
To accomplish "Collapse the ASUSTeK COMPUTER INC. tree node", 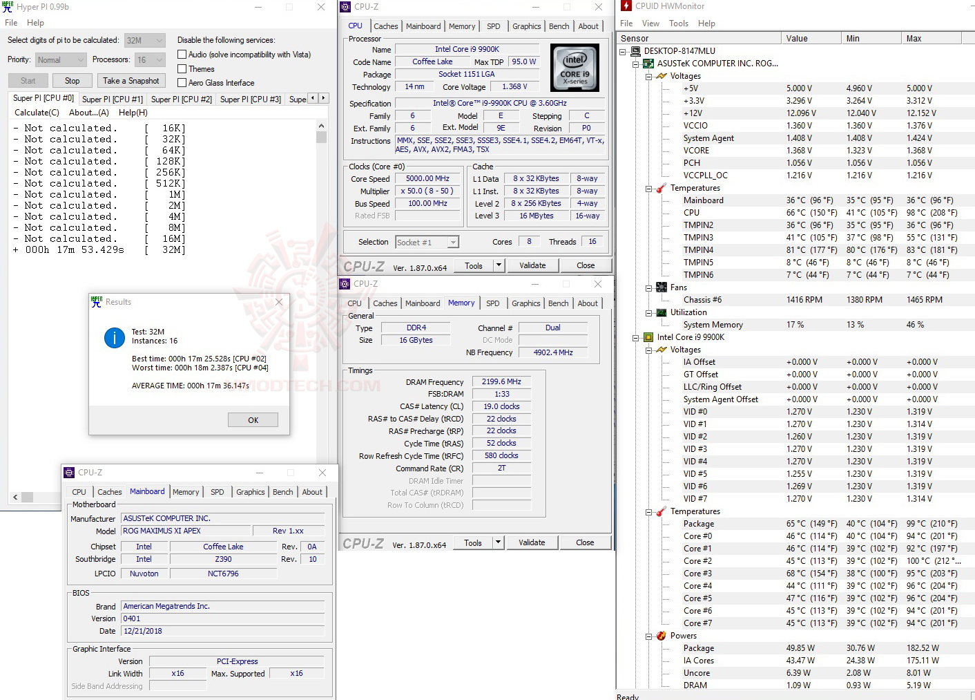I will coord(636,64).
